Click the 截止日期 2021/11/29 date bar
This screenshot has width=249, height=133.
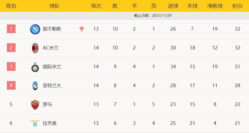point(153,16)
